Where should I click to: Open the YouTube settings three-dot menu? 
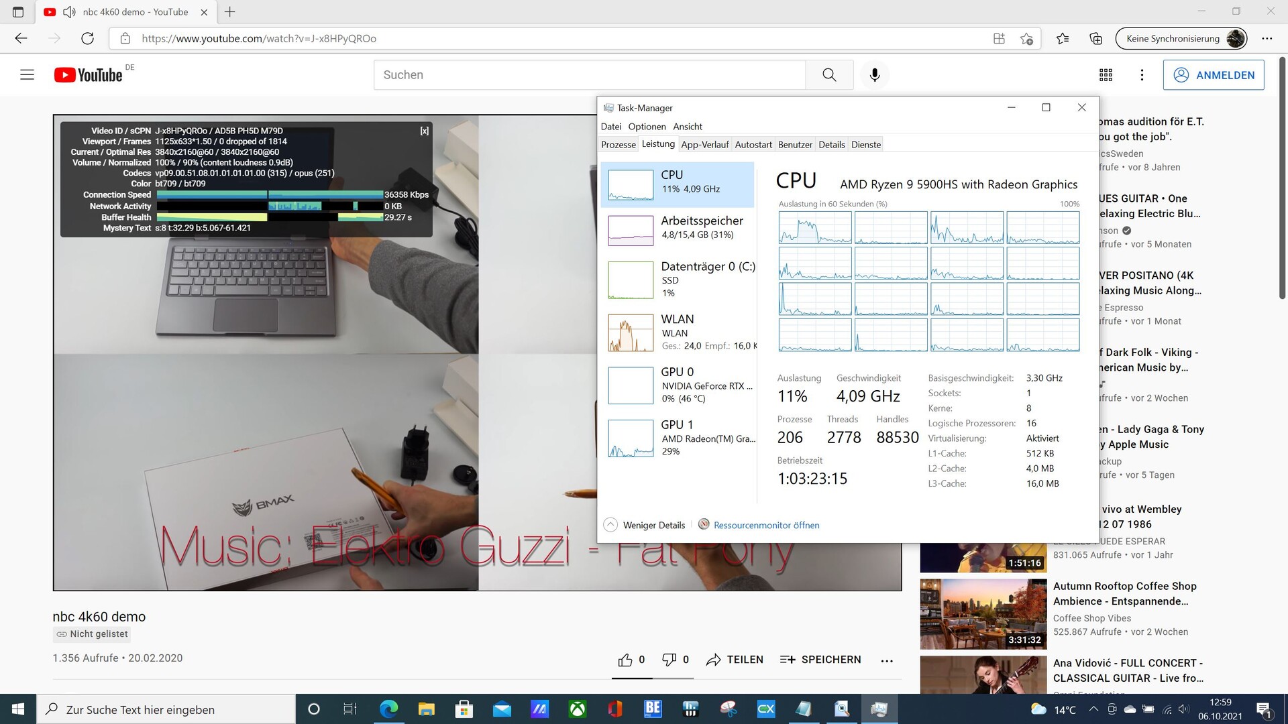click(x=1142, y=75)
